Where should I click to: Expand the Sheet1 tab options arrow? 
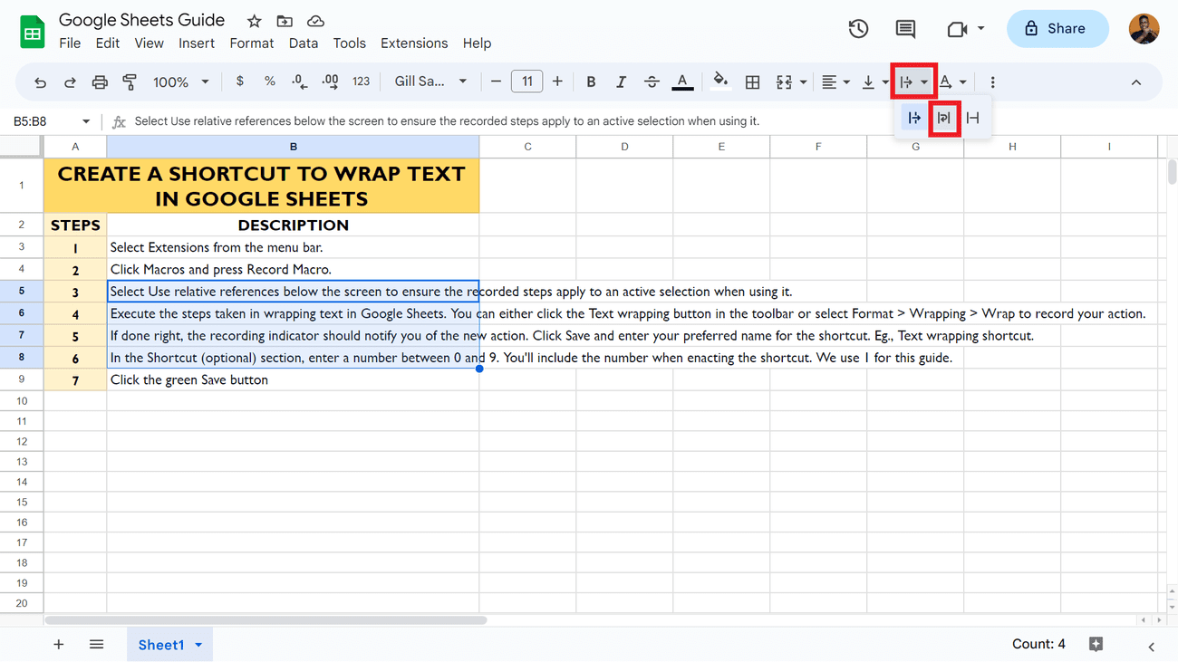click(198, 645)
